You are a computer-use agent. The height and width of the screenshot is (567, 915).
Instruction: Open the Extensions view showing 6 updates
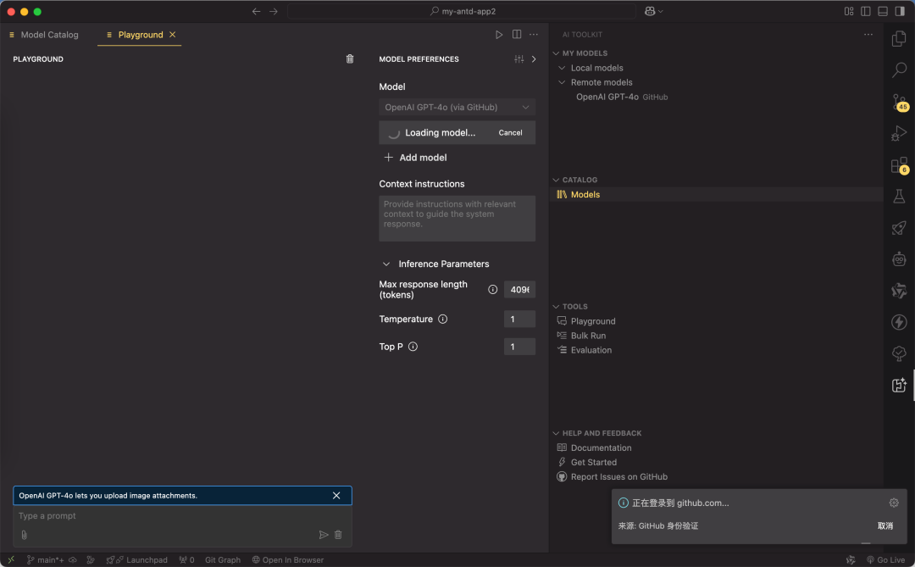(x=897, y=163)
